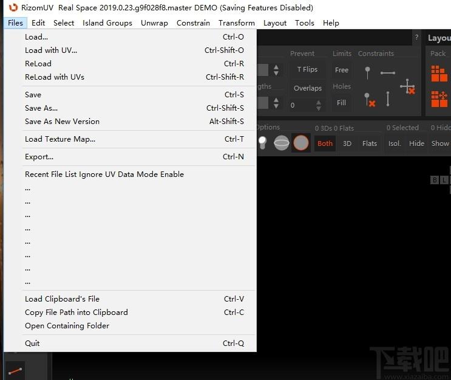Increase the Overlaps value stepper

pyautogui.click(x=319, y=103)
